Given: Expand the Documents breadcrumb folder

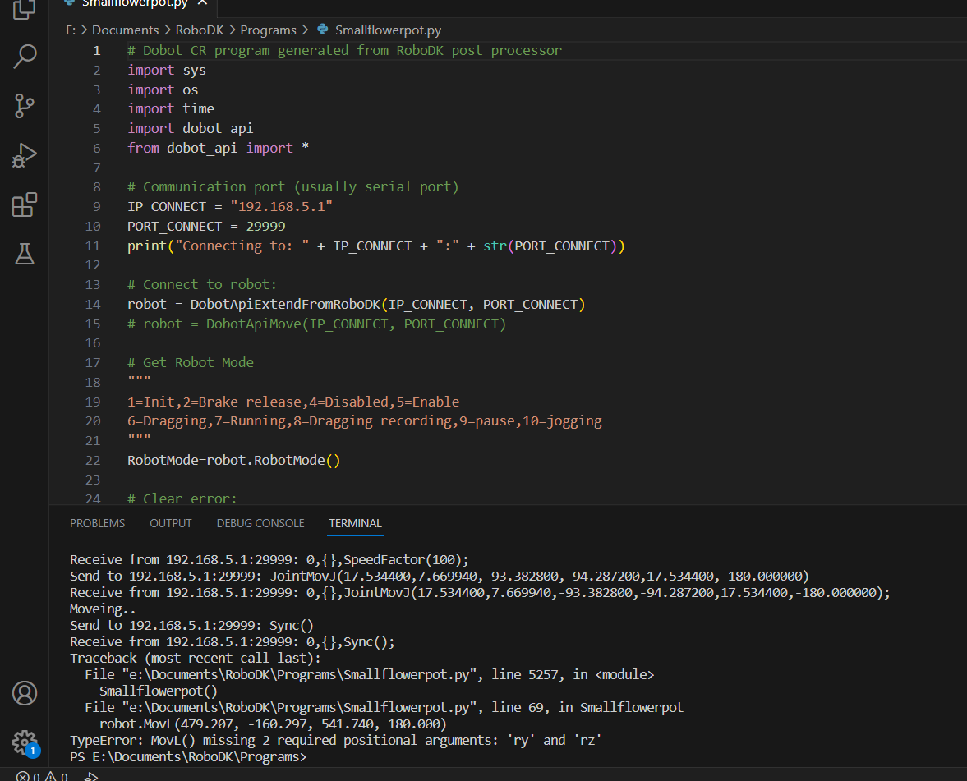Looking at the screenshot, I should [x=125, y=30].
